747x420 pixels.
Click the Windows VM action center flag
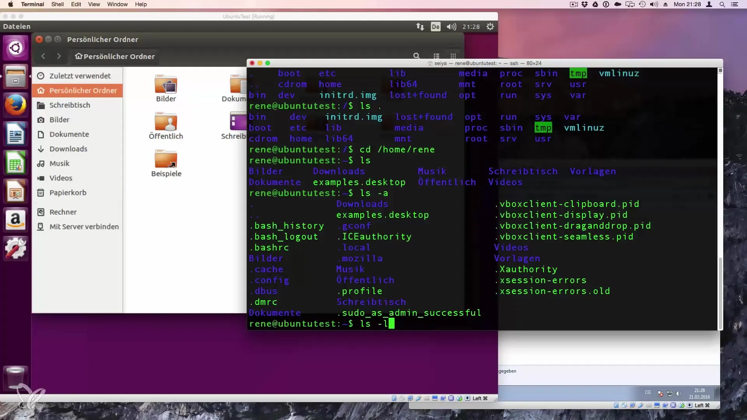(x=660, y=393)
